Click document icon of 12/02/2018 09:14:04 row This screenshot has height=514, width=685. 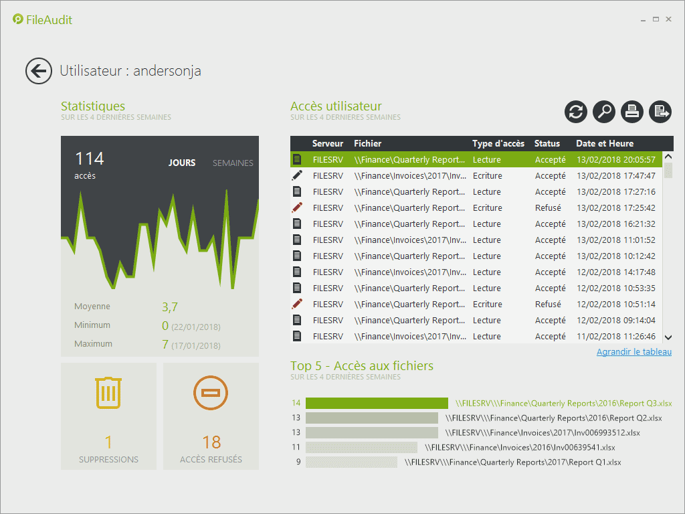point(297,320)
